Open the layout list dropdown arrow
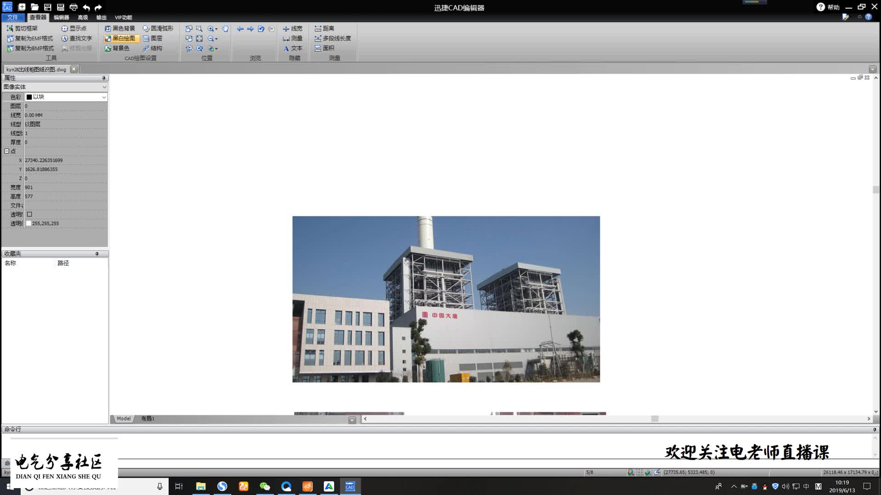This screenshot has height=495, width=881. (352, 420)
